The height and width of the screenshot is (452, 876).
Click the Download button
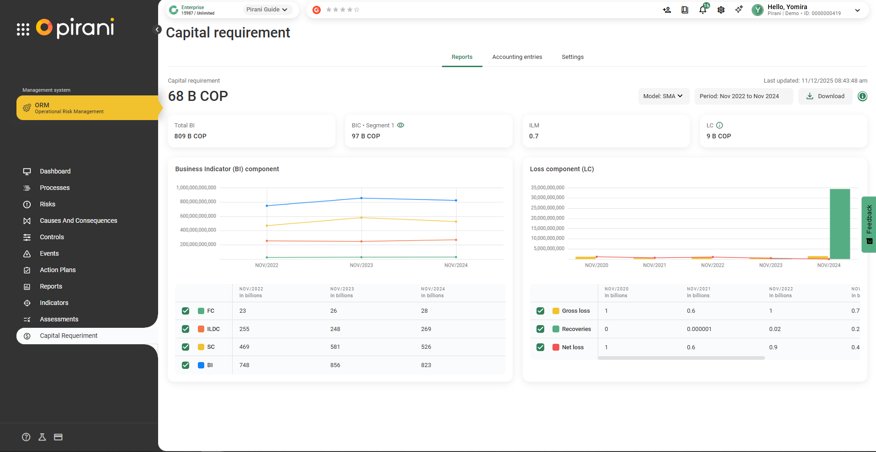pyautogui.click(x=825, y=96)
